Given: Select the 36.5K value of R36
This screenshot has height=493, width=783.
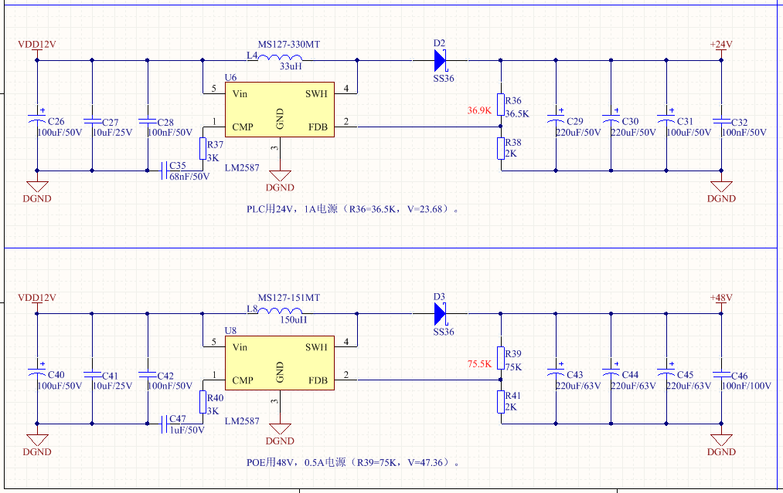Looking at the screenshot, I should point(517,113).
